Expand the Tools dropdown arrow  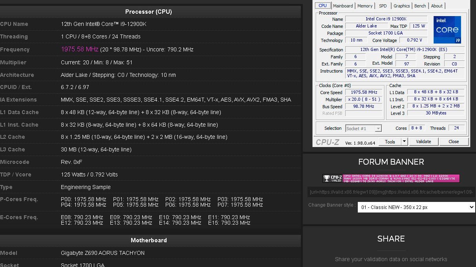(x=405, y=142)
